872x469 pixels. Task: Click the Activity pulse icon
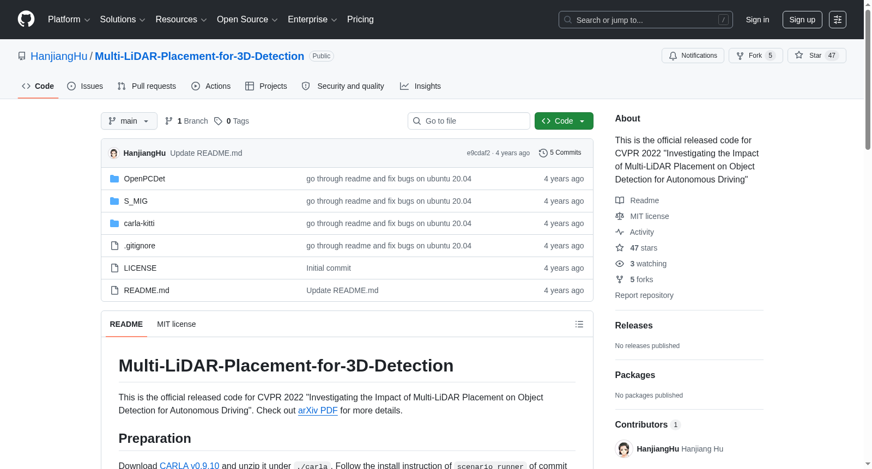(620, 232)
